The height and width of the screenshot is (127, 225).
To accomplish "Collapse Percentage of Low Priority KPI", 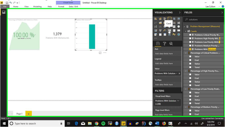I will point(186,89).
